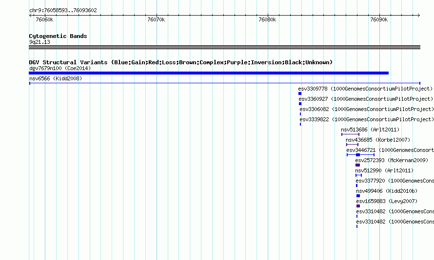Click the blue tick under esv3377920
The image size is (434, 260).
[356, 186]
